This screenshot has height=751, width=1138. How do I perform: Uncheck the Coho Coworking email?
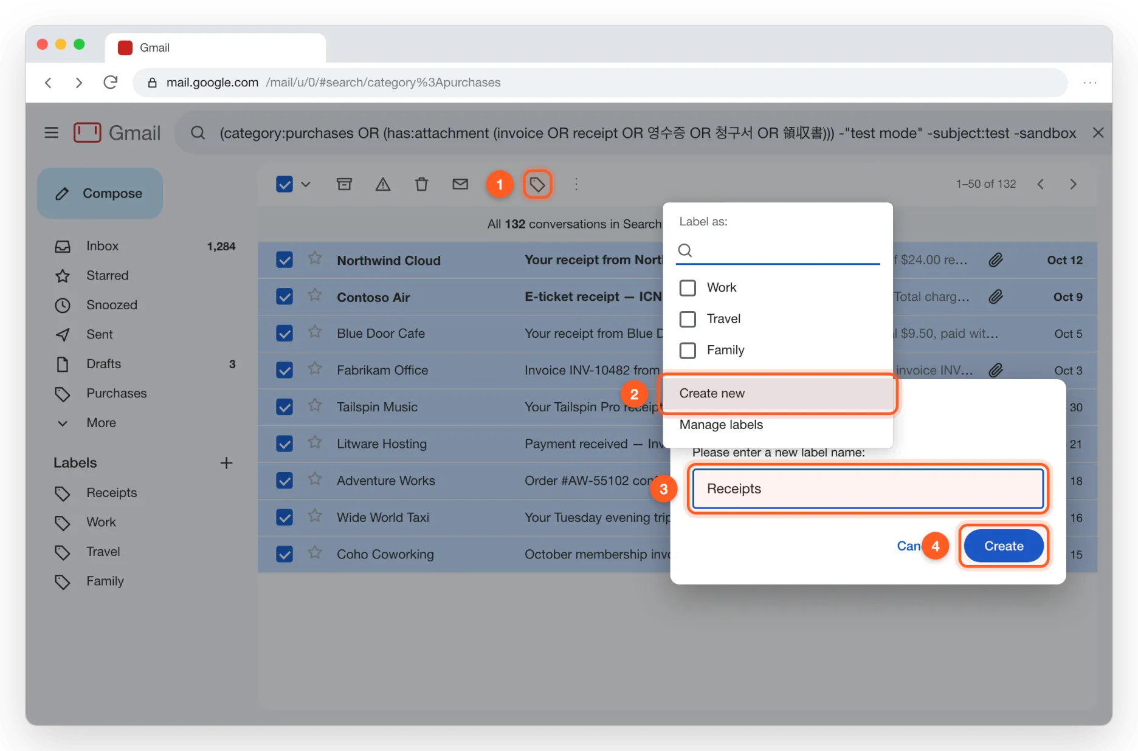tap(284, 554)
